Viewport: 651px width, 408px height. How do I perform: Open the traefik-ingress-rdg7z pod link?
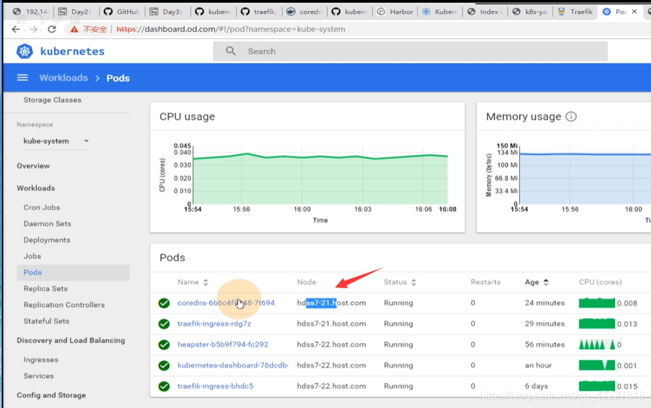click(x=215, y=323)
